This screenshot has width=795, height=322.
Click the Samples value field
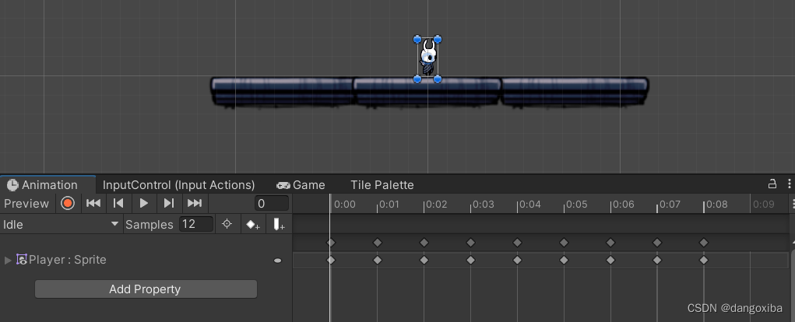[x=196, y=224]
